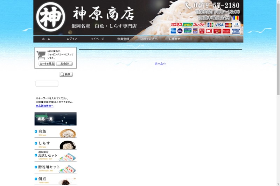Image resolution: width=280 pixels, height=186 pixels.
Task: Click the tricolor flag icon
Action: coord(236,17)
